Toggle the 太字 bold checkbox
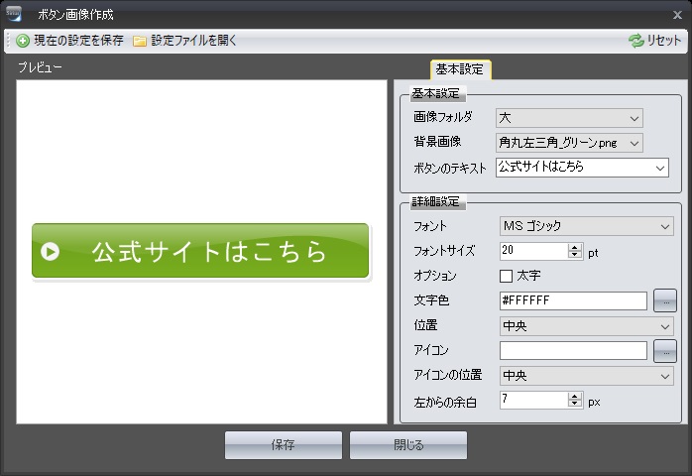692x476 pixels. point(507,276)
